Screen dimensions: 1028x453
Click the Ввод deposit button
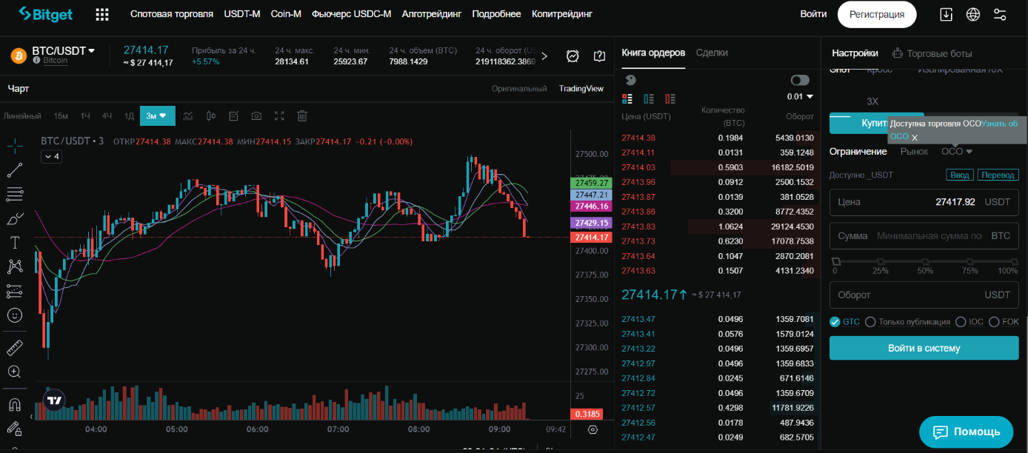coord(960,175)
